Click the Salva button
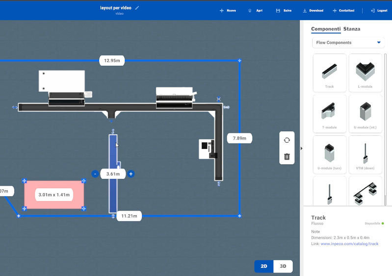This screenshot has width=392, height=276. (284, 10)
